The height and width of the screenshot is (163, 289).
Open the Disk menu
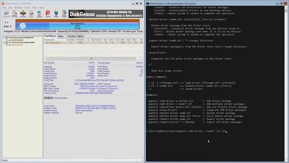pos(10,8)
